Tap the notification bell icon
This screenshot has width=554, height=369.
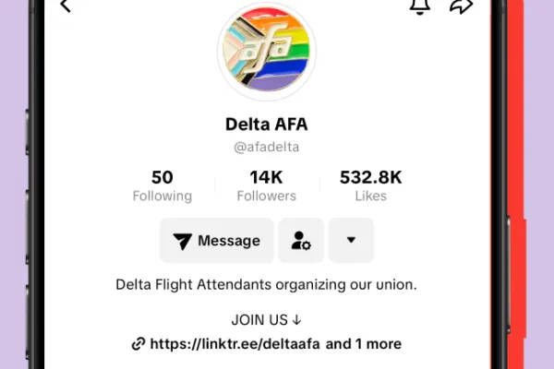tap(419, 6)
